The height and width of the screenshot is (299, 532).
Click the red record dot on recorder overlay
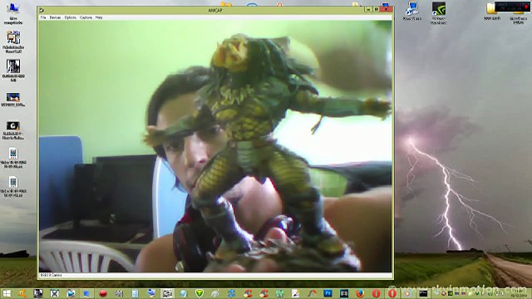coord(526,7)
